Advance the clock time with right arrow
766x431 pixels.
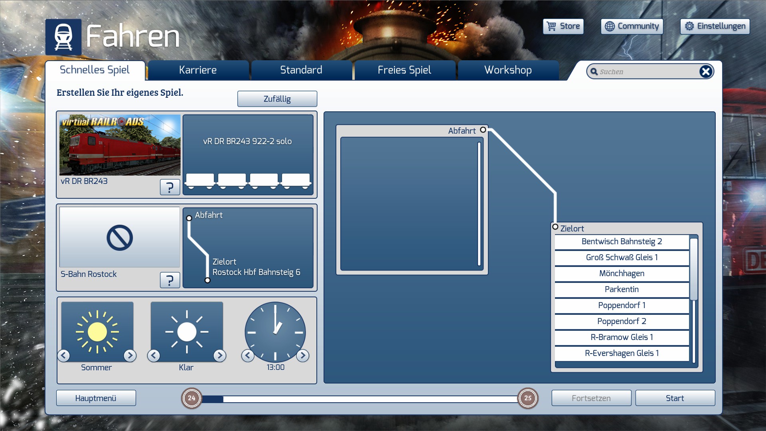(303, 355)
